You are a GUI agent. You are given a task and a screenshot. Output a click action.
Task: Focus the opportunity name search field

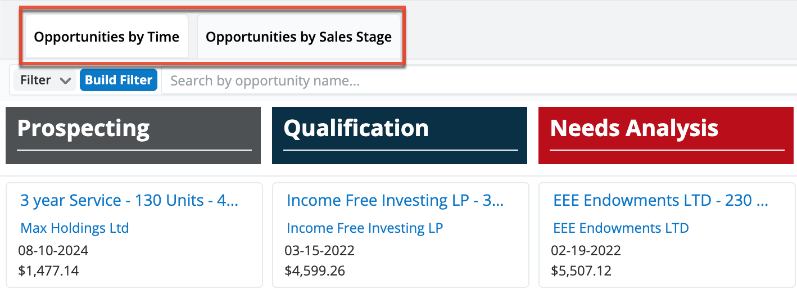click(478, 81)
